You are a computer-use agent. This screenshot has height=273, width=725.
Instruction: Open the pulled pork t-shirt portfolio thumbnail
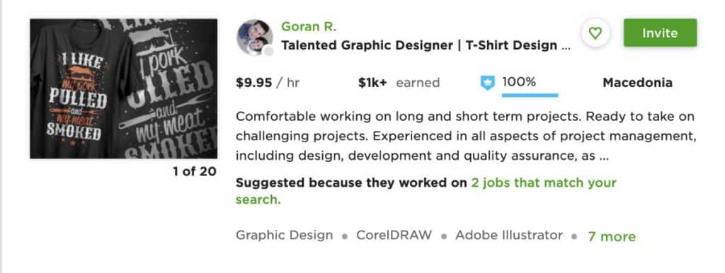tap(124, 88)
